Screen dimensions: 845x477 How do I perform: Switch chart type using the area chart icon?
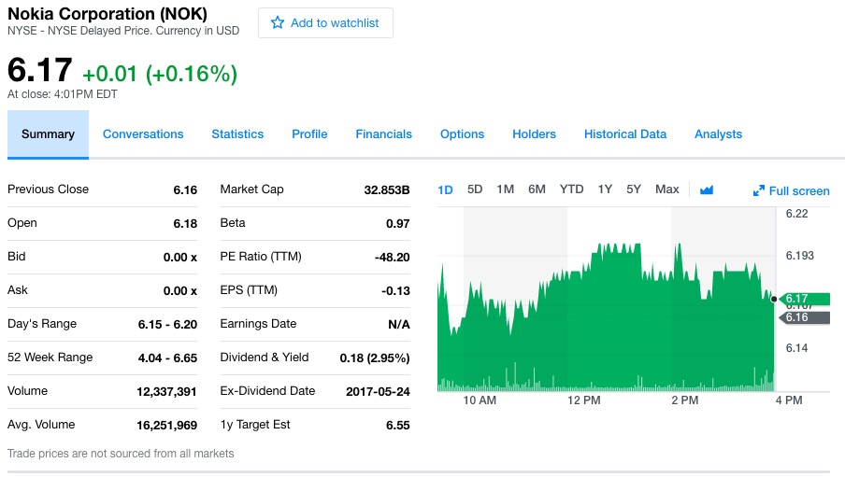coord(707,190)
